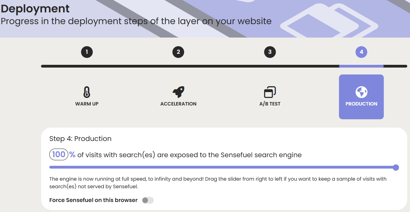Enable Force Sensefuel on this browser

pyautogui.click(x=148, y=200)
